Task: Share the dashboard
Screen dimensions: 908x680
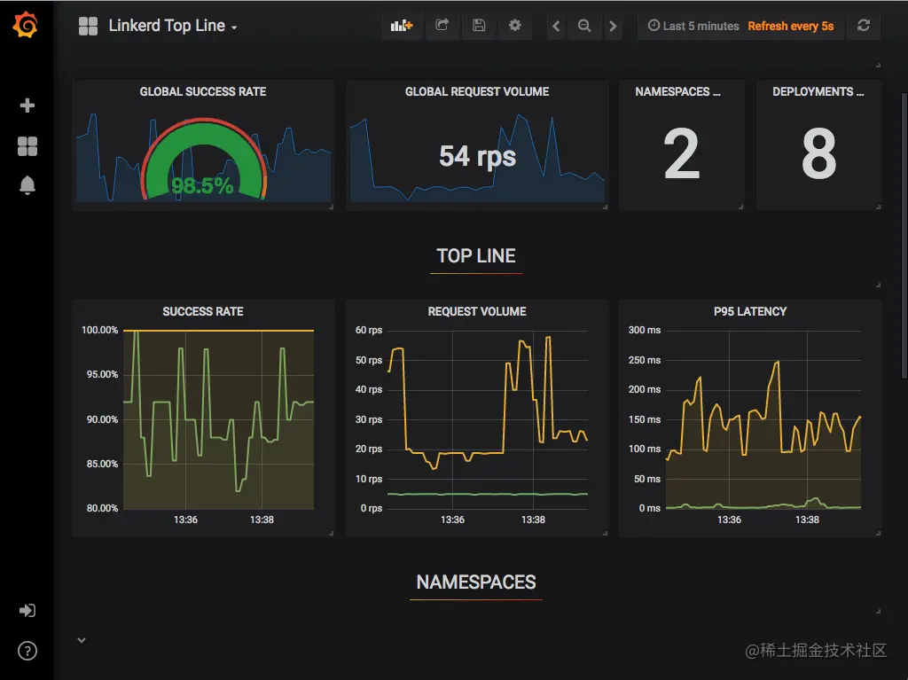Action: tap(442, 26)
